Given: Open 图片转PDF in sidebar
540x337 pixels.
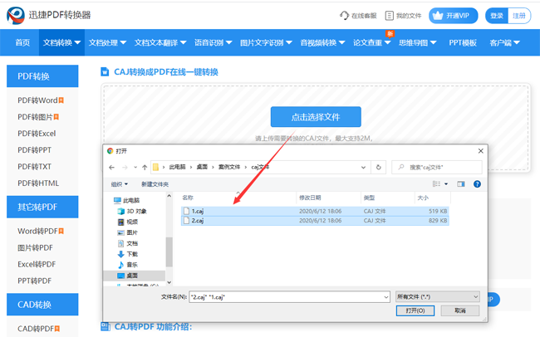Looking at the screenshot, I should (x=35, y=248).
